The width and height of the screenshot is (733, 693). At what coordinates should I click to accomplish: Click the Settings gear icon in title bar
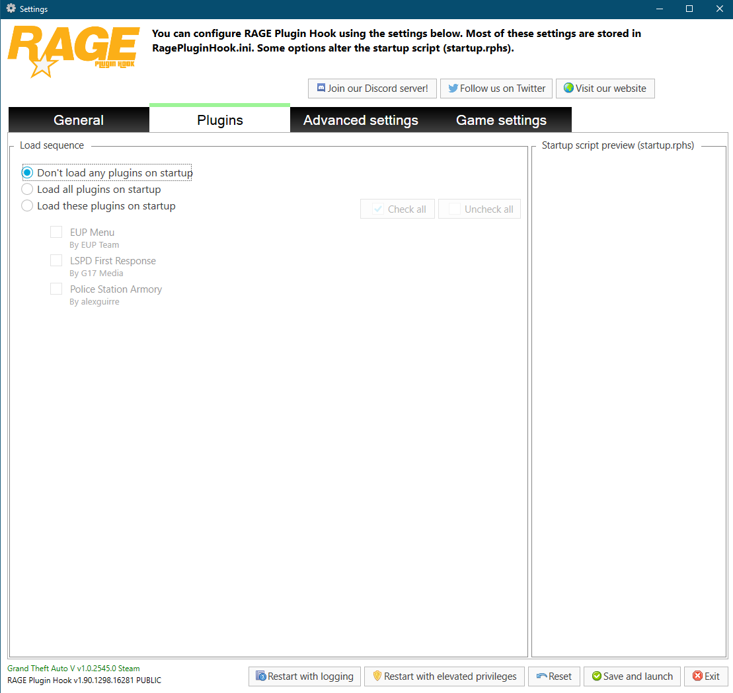[x=11, y=9]
